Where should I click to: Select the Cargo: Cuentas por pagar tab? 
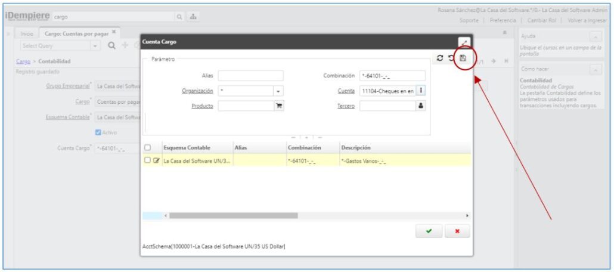76,33
